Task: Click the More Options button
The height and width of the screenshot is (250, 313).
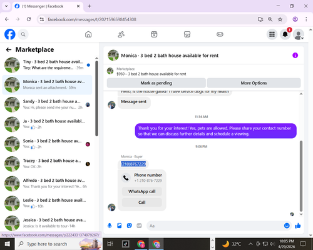Action: coord(254,83)
